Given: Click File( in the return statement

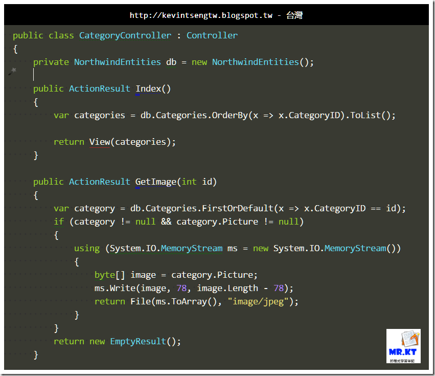Looking at the screenshot, I should (x=143, y=302).
